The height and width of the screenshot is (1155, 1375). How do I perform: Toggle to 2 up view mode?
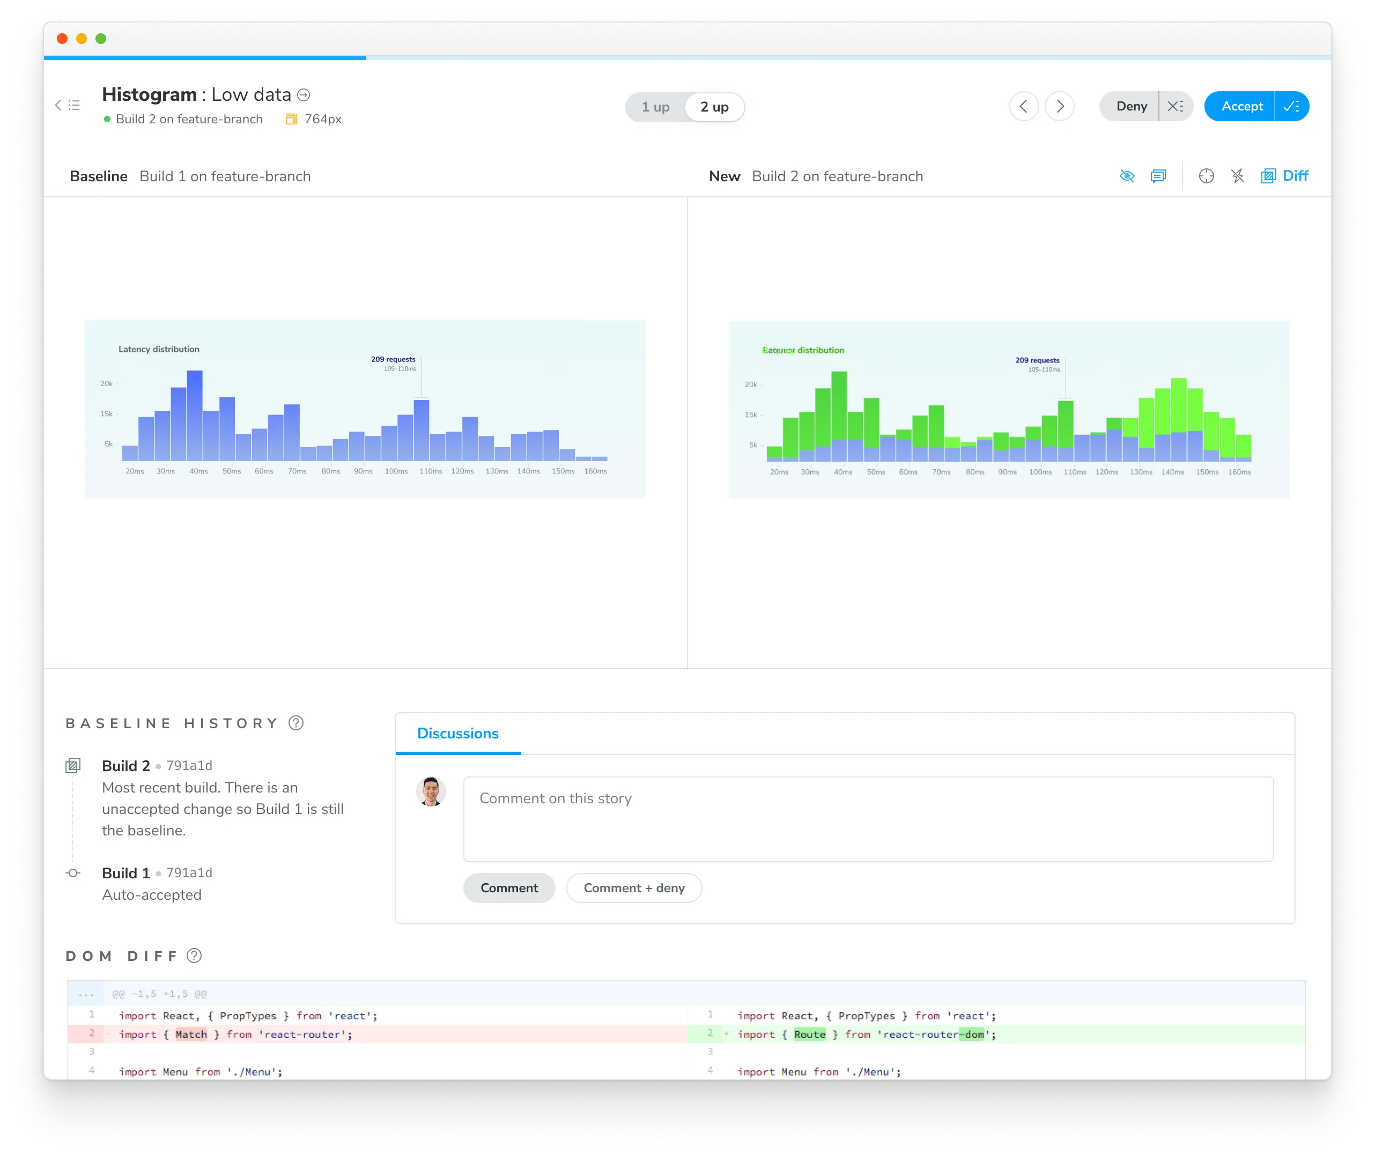pos(713,107)
